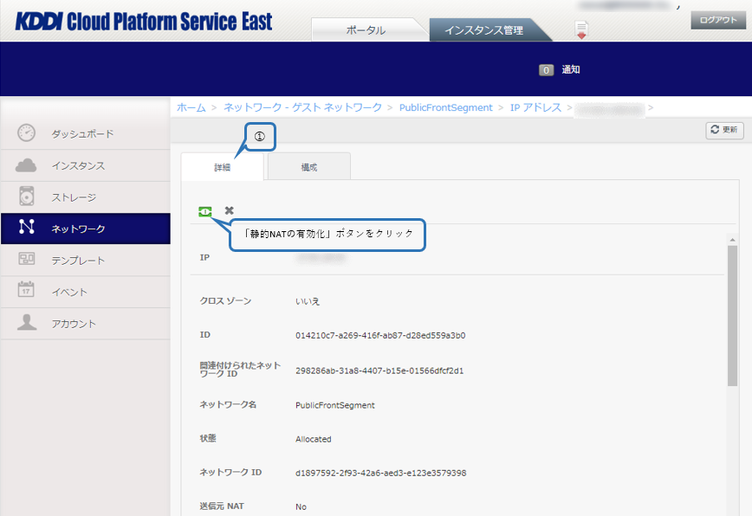Viewport: 752px width, 516px height.
Task: Select the Templates icon in sidebar
Action: 26,259
